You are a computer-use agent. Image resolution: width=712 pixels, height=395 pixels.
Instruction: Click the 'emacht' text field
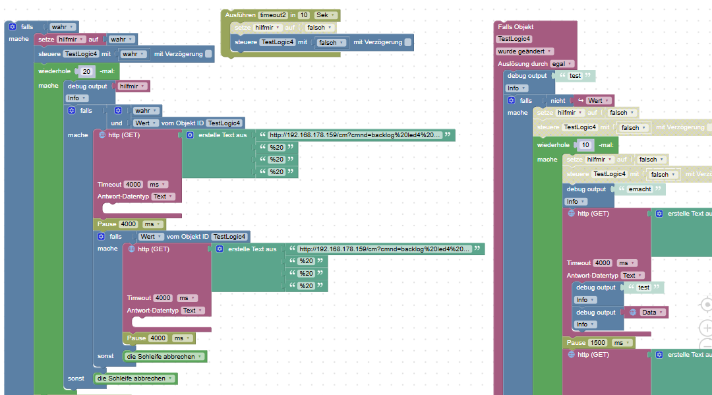[639, 189]
